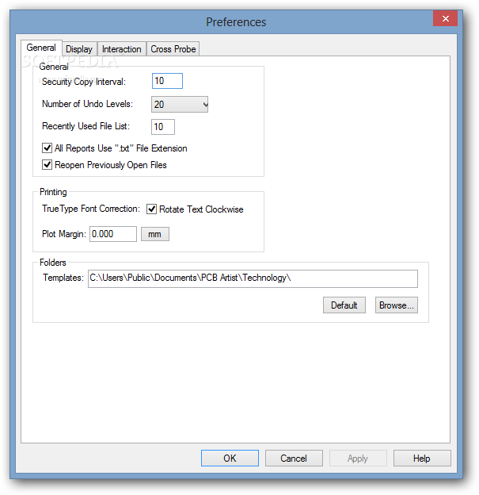
Task: Switch to the General tab
Action: click(x=41, y=48)
